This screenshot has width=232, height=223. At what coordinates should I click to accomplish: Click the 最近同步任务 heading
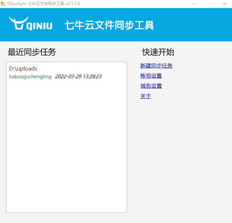(32, 52)
